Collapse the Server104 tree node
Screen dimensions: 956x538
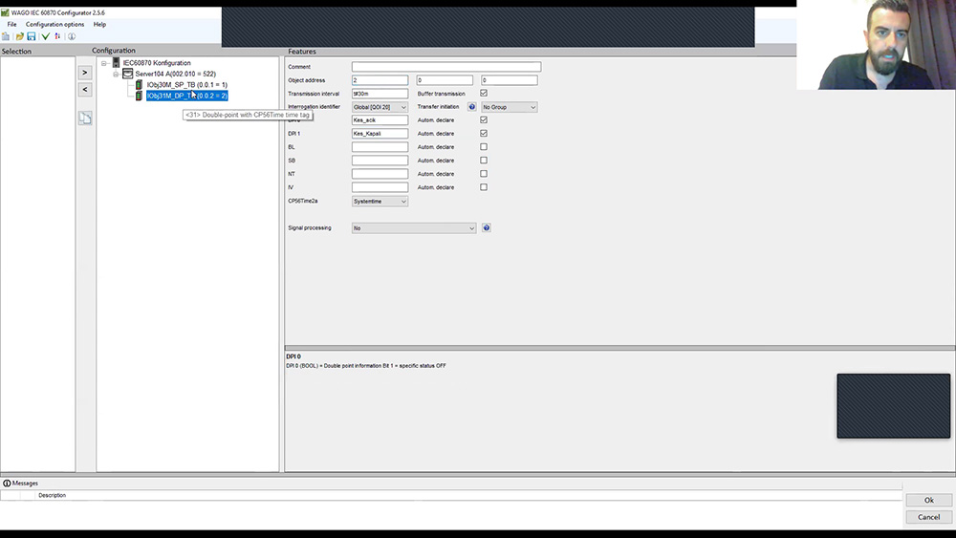click(x=116, y=74)
